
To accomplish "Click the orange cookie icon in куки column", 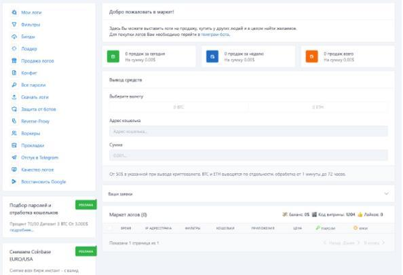I will (x=356, y=227).
